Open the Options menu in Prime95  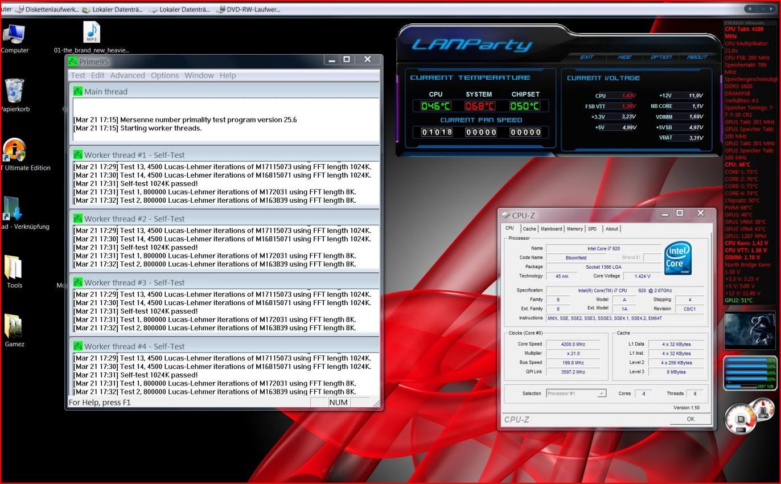click(x=165, y=75)
